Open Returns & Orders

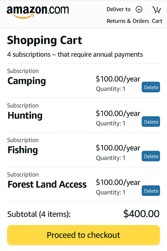[128, 21]
